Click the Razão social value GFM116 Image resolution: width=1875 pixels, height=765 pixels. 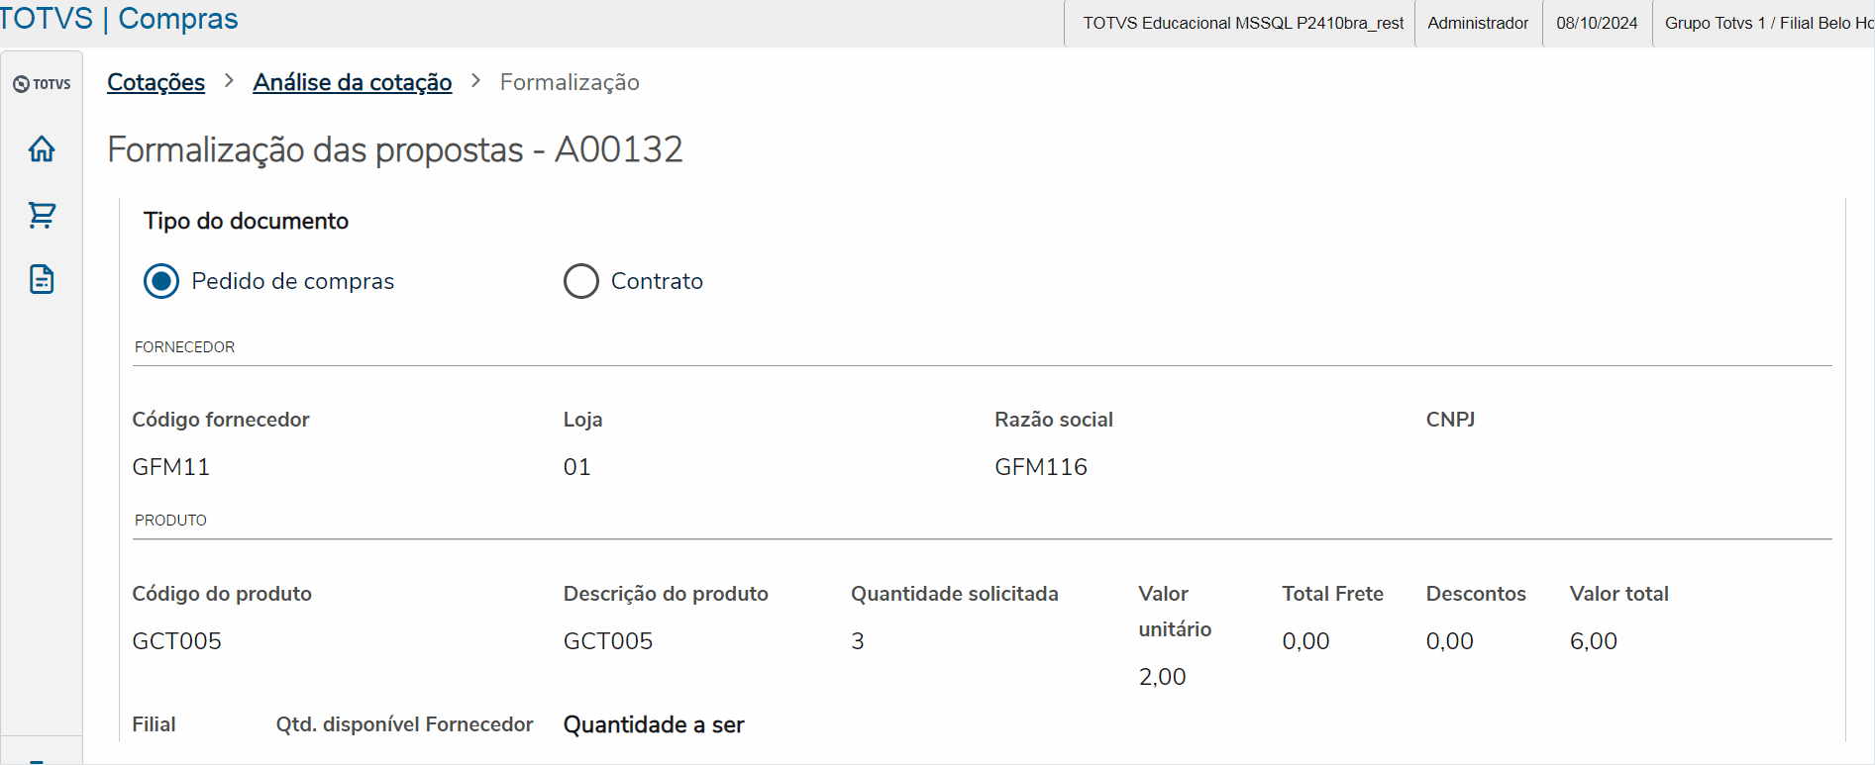[x=1041, y=467]
